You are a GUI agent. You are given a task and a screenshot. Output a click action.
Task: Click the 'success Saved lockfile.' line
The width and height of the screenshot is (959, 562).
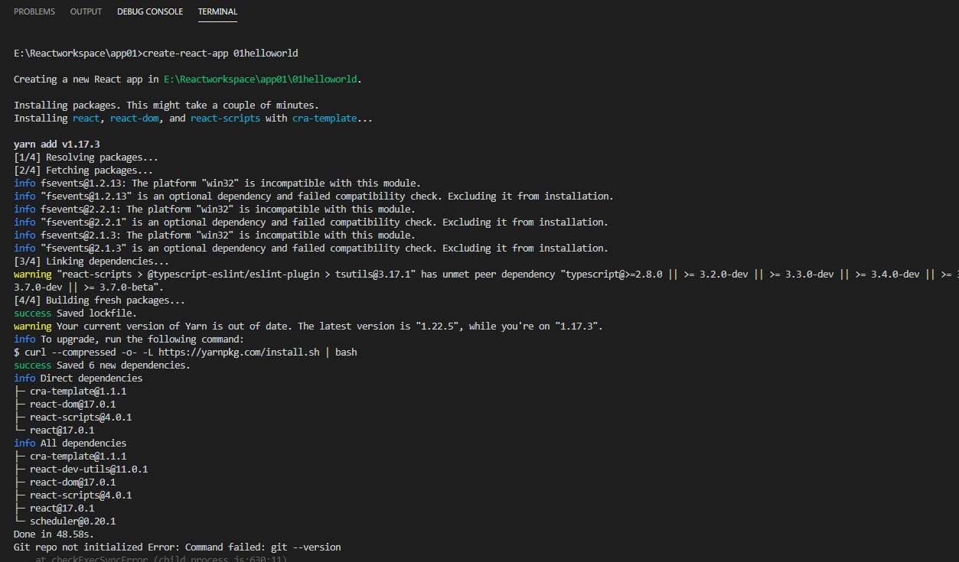76,313
